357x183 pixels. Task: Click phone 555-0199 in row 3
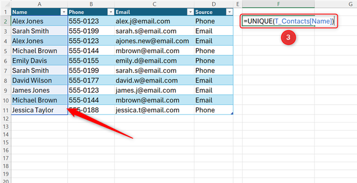click(91, 31)
